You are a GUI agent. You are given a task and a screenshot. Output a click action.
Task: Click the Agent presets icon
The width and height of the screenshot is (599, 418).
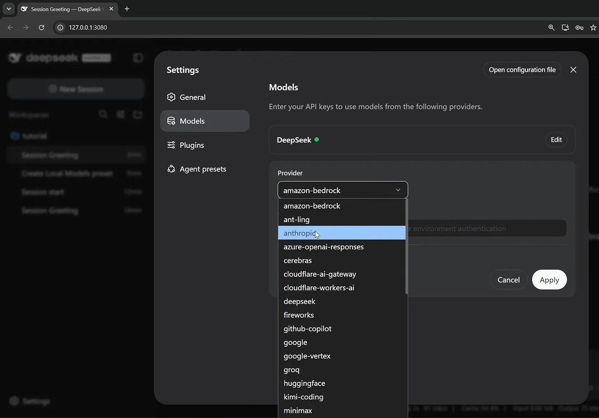click(x=171, y=169)
